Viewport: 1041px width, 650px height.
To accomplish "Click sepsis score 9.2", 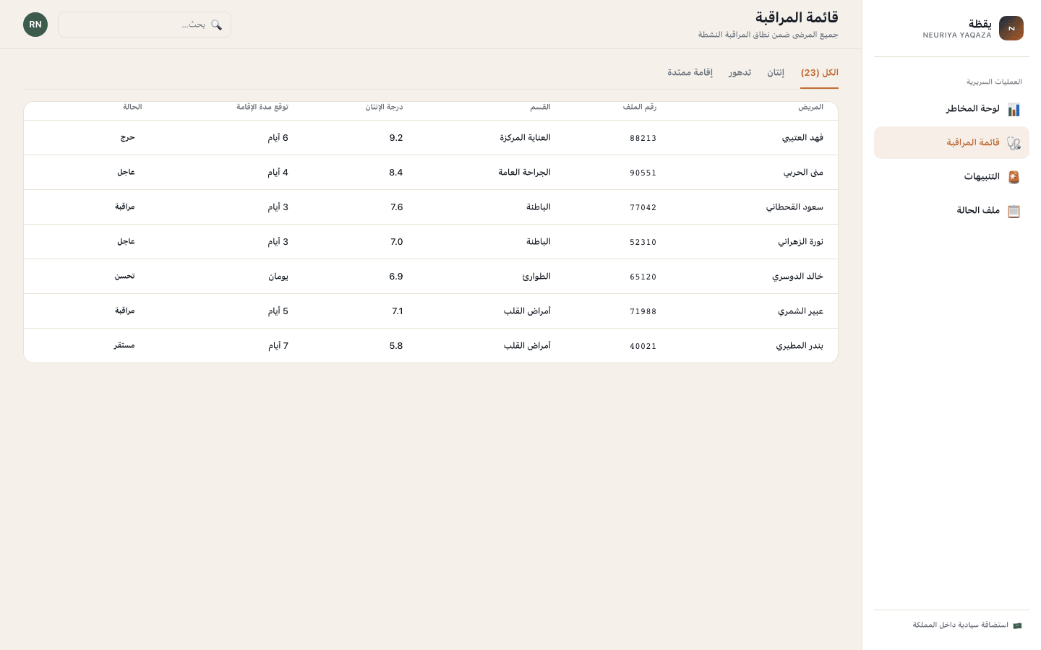I will [396, 138].
